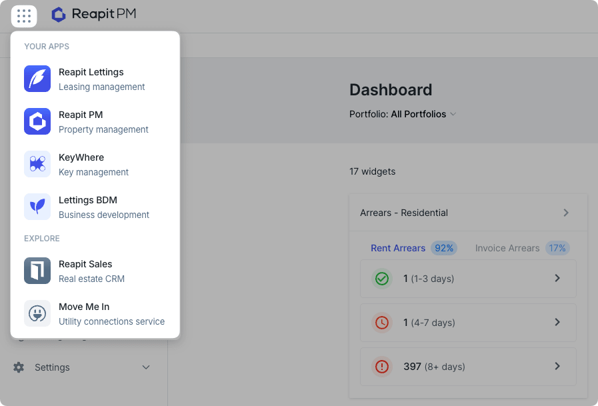Click the green check icon for 1-3 days
This screenshot has width=598, height=406.
382,279
